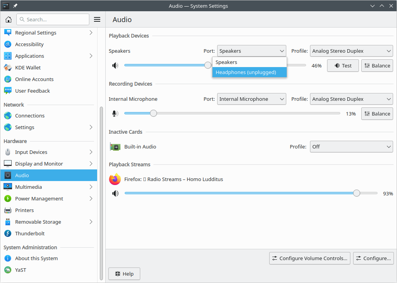397x283 pixels.
Task: Mute the Firefox playback stream
Action: 115,193
